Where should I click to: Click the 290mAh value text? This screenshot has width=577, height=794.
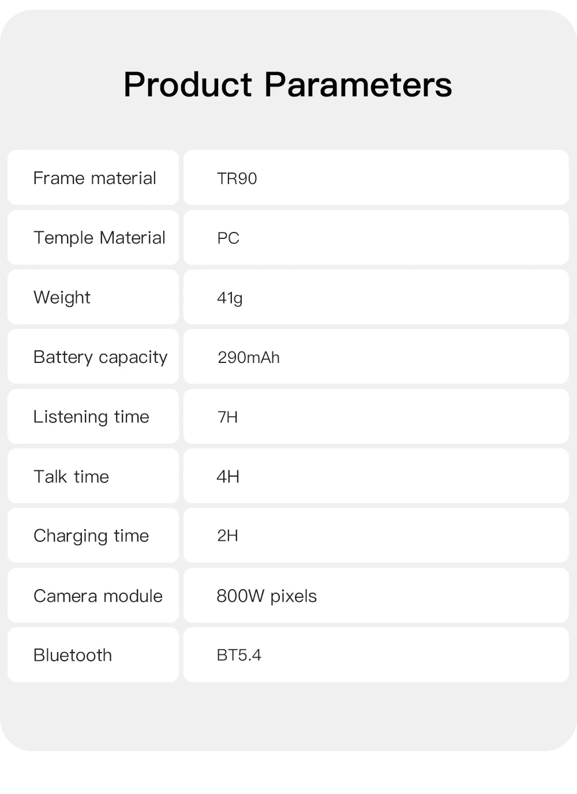[x=248, y=357]
